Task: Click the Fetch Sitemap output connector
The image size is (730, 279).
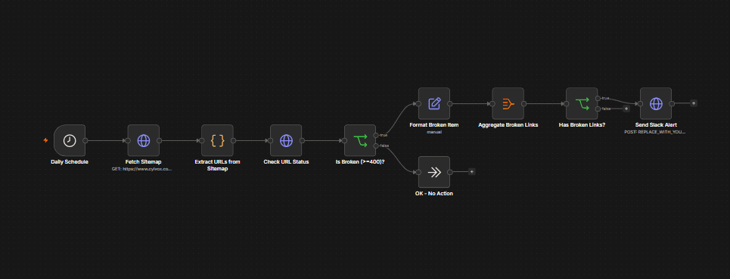Action: coord(159,140)
